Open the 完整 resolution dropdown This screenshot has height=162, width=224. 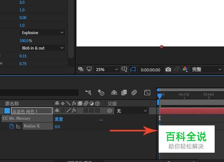click(206, 69)
